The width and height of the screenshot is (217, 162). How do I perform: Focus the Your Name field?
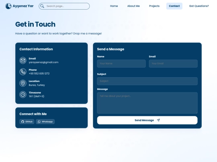pos(121,64)
